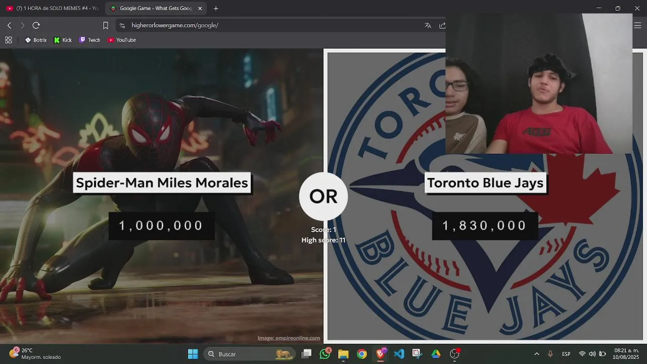Open the Twich bookmark
647x364 pixels.
90,40
